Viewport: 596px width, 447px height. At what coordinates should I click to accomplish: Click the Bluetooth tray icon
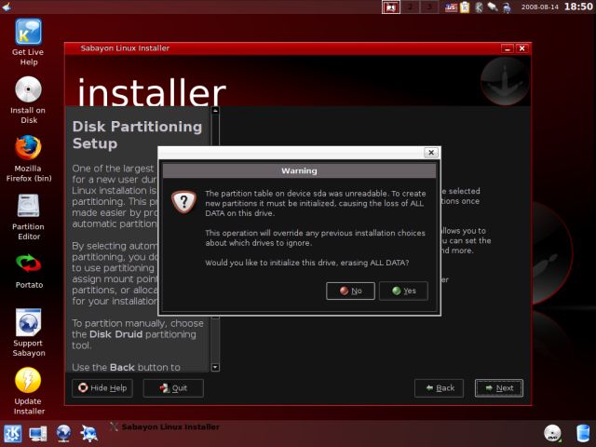479,7
